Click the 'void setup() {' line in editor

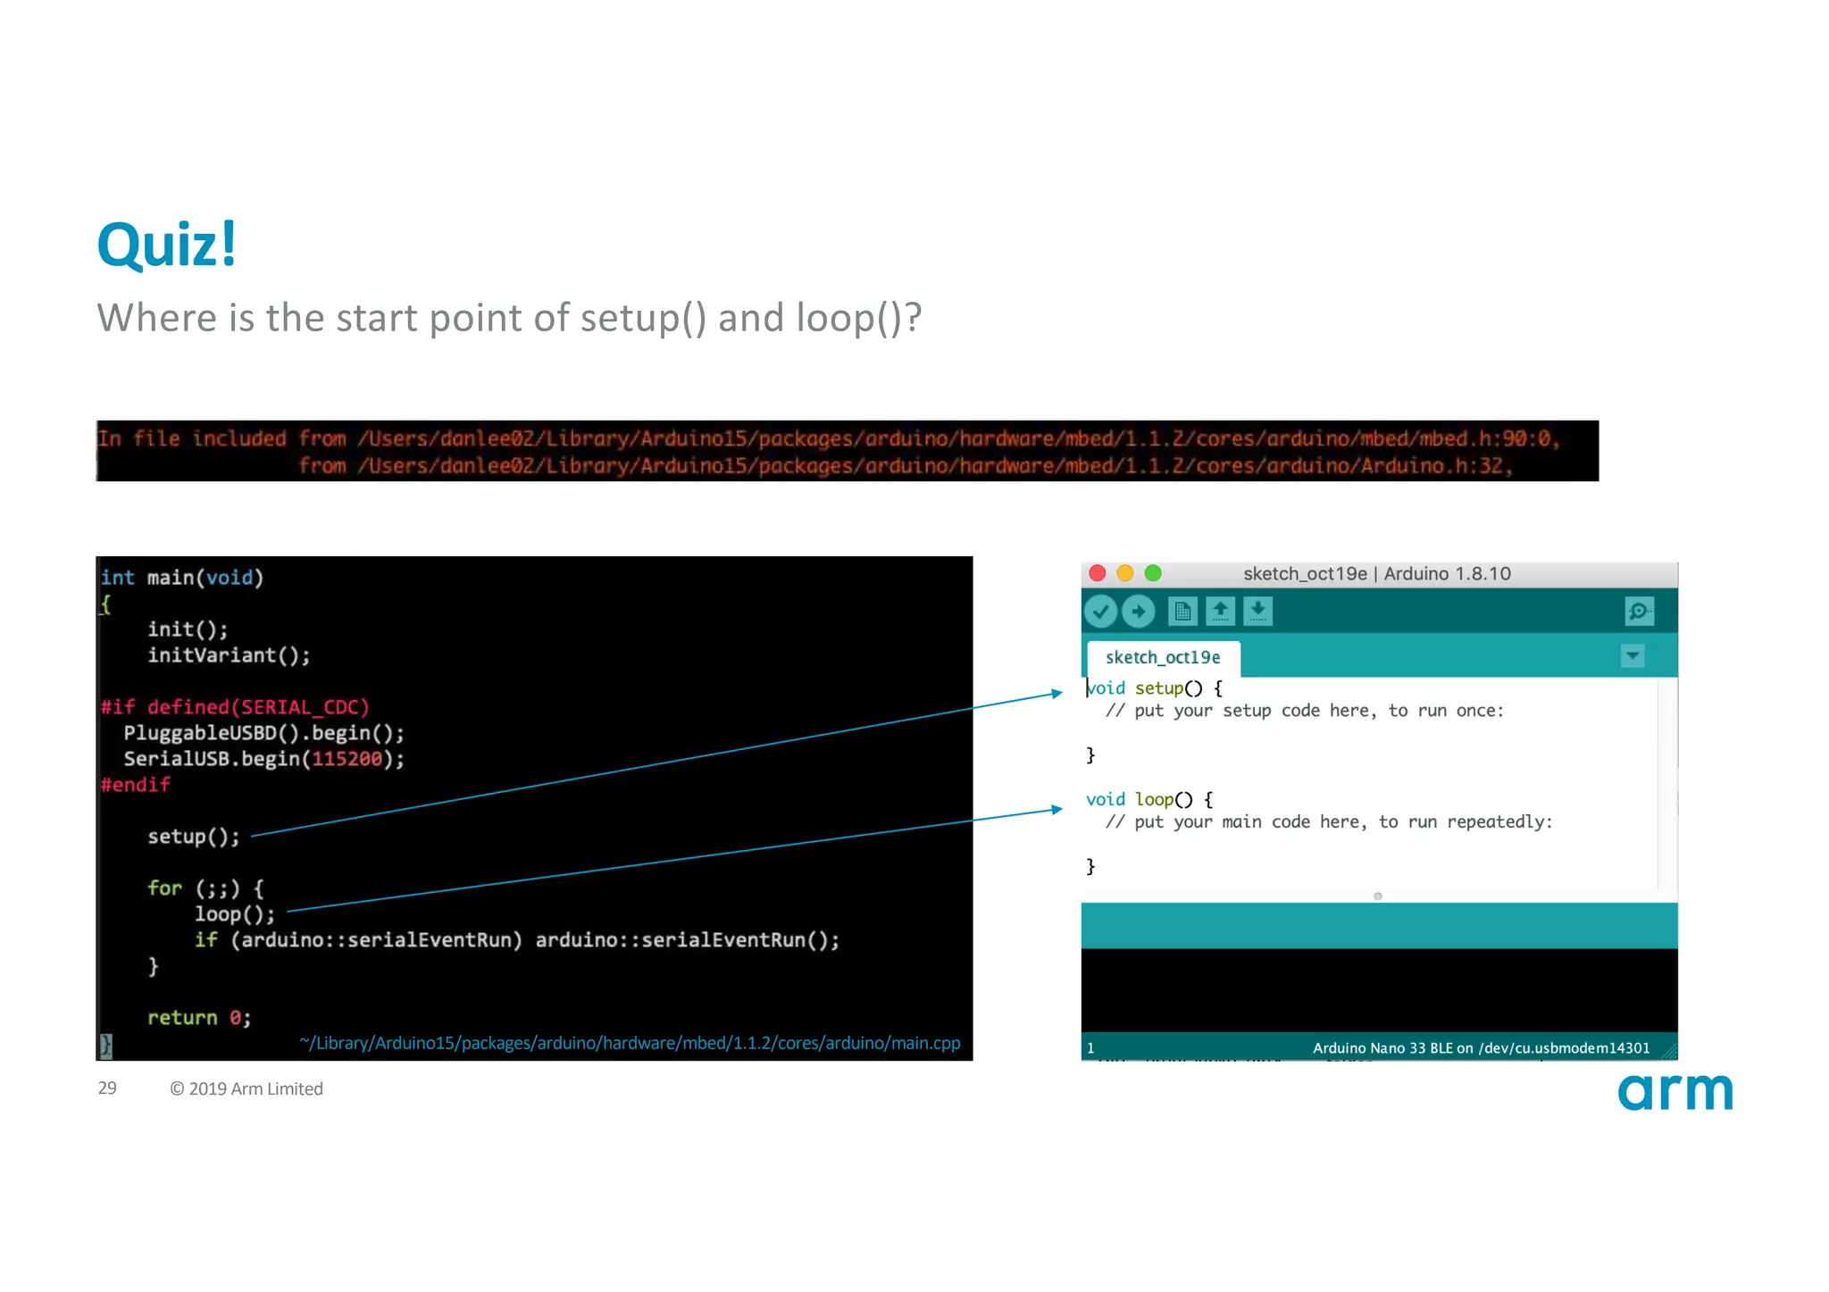[1154, 688]
